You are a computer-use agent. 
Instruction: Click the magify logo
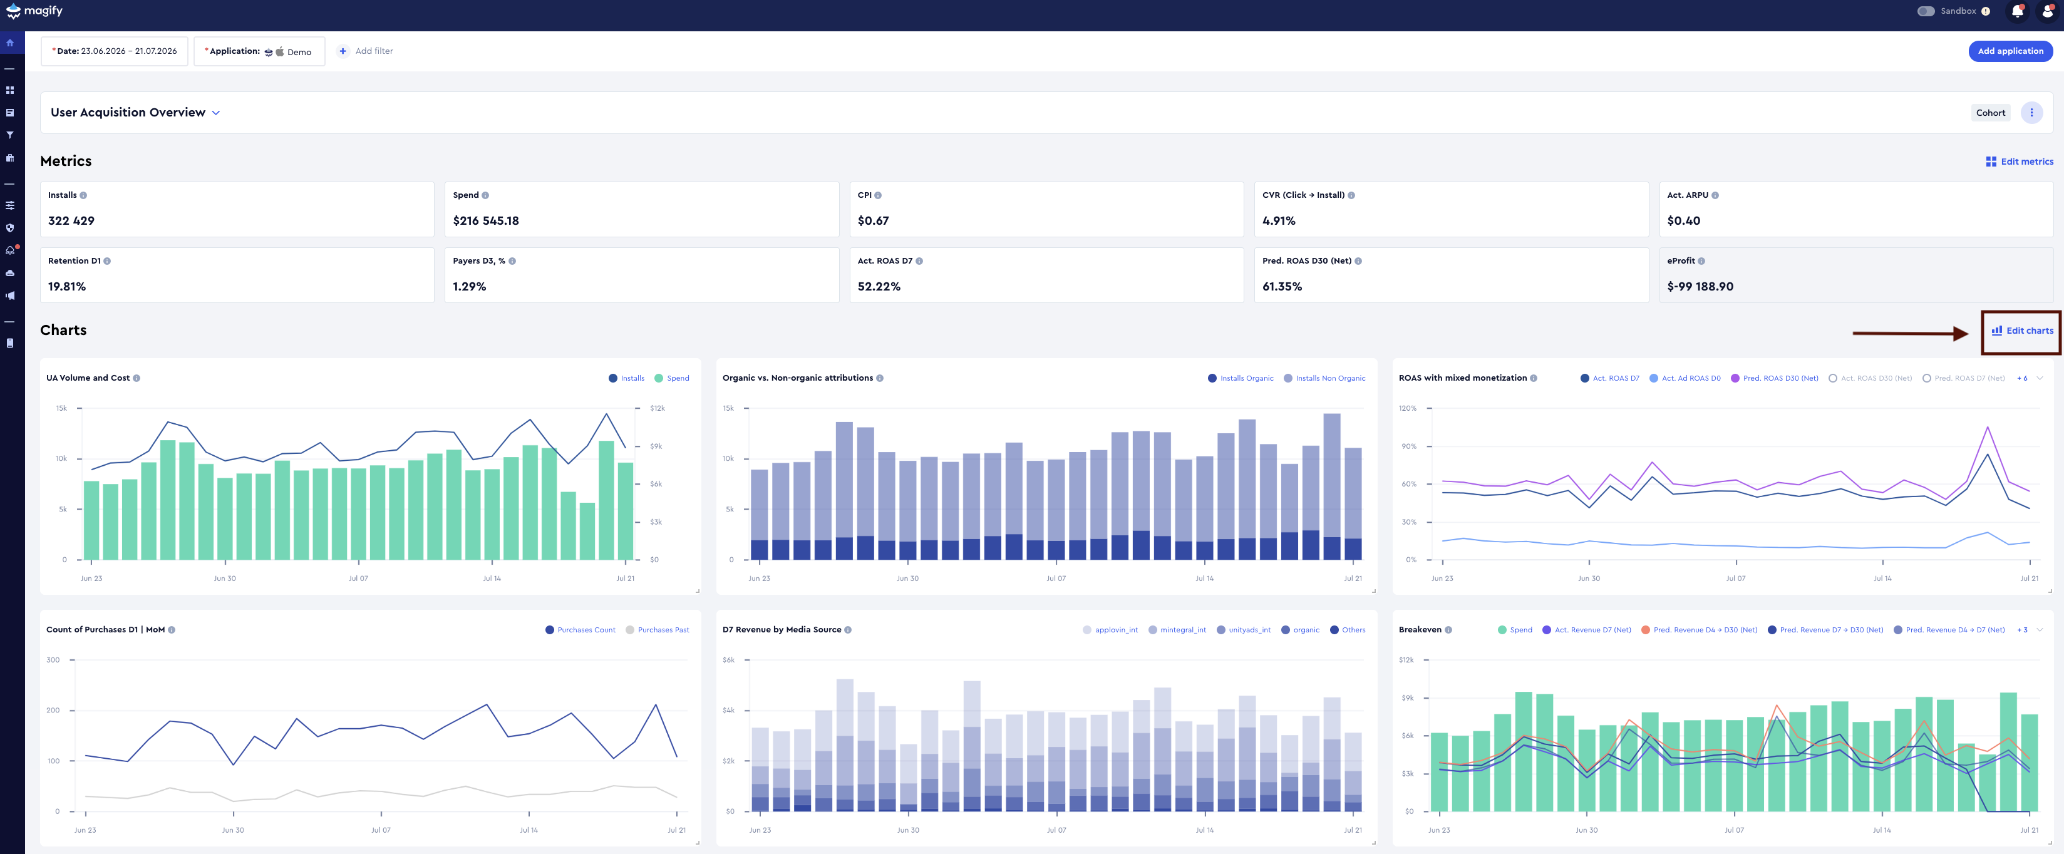(34, 11)
